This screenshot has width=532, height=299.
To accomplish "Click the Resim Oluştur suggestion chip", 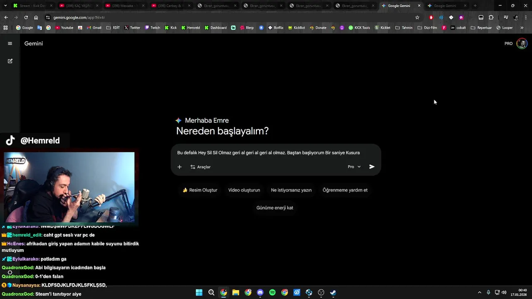I will tap(200, 190).
